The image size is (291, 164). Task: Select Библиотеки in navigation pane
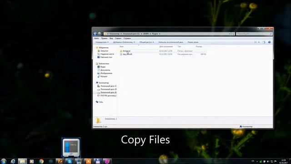click(104, 64)
